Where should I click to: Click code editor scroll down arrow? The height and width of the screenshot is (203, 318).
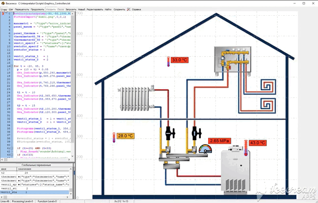pyautogui.click(x=73, y=156)
